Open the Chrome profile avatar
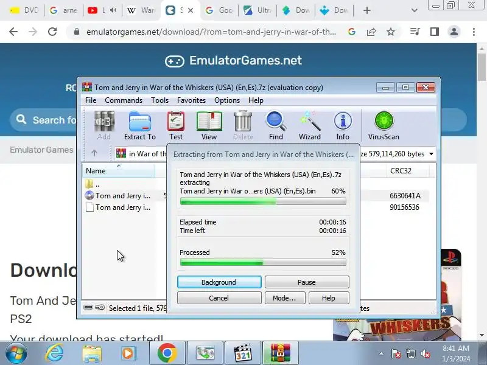This screenshot has width=487, height=365. (454, 32)
